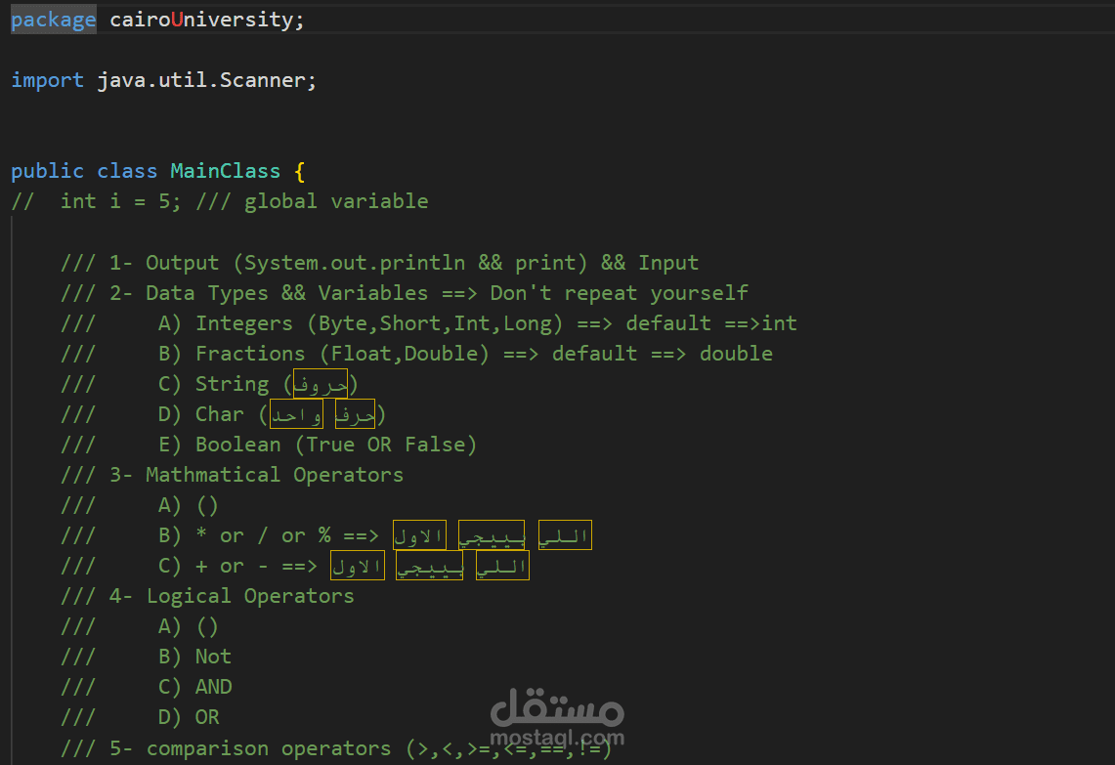
Task: Click the 'B) Not' comment line
Action: click(146, 657)
